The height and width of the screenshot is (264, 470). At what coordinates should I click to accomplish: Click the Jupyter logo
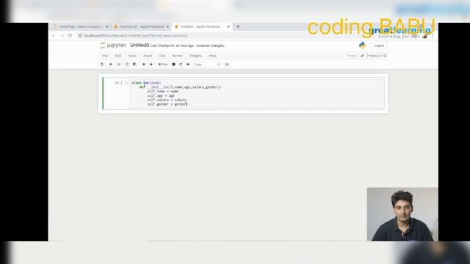[113, 45]
